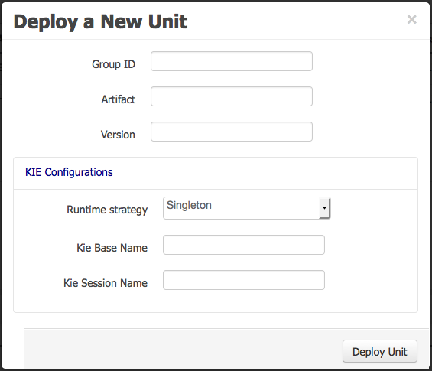This screenshot has width=432, height=371.
Task: Click the Deploy a New Unit title
Action: tap(101, 21)
